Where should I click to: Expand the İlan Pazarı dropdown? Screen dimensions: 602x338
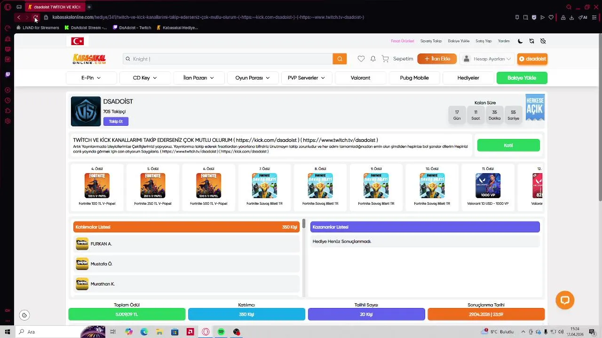[x=198, y=78]
